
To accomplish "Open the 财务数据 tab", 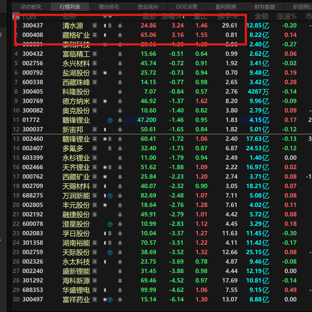I will [265, 7].
